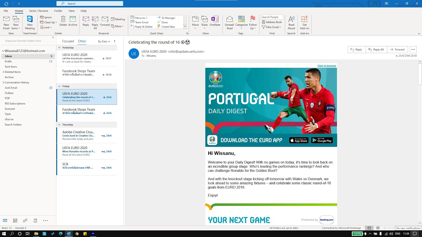Viewport: 422px width, 237px height.
Task: Start a TeamViewer New Meeting
Action: coord(30,22)
